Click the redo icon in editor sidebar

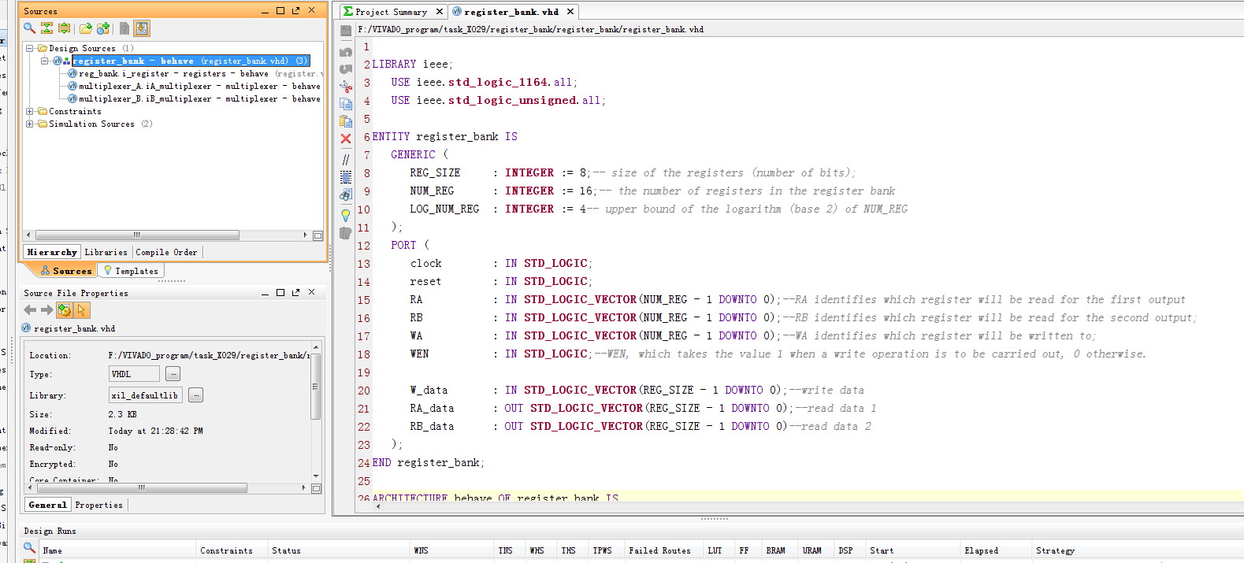345,69
